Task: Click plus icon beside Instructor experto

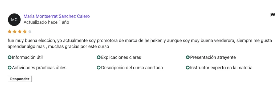Action: coord(188,68)
